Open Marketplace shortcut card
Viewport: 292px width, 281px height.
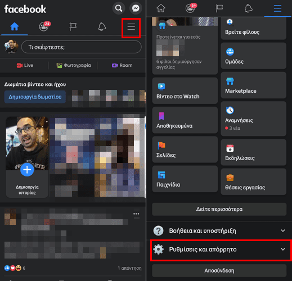pos(254,85)
